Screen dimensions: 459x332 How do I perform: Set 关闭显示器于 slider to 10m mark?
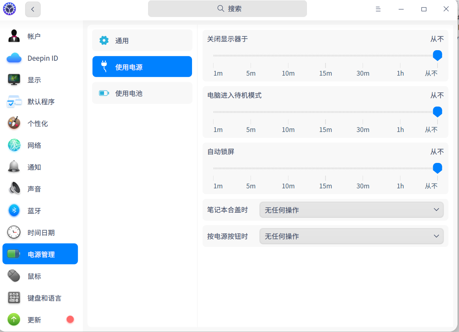pos(288,56)
